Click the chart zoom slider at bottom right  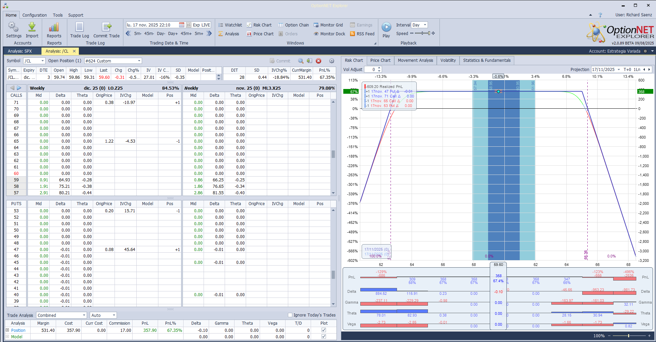tap(629, 336)
